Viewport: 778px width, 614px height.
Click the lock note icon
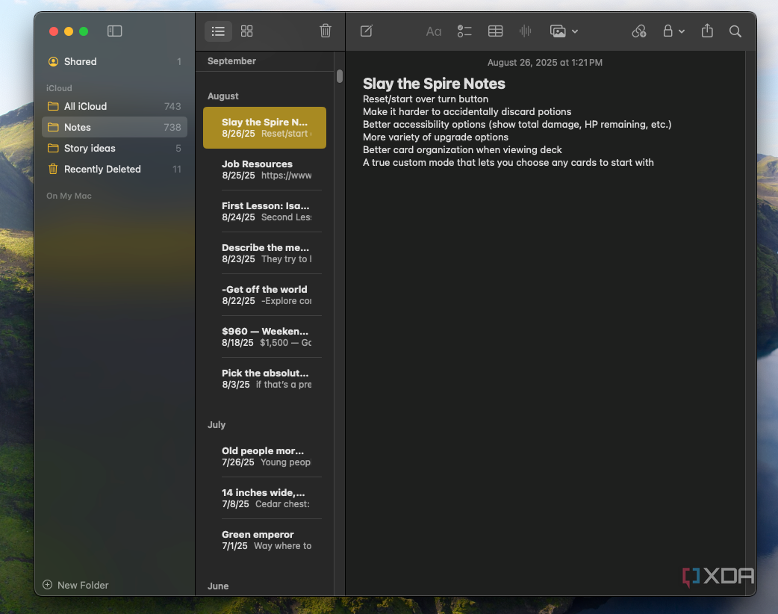(x=667, y=31)
